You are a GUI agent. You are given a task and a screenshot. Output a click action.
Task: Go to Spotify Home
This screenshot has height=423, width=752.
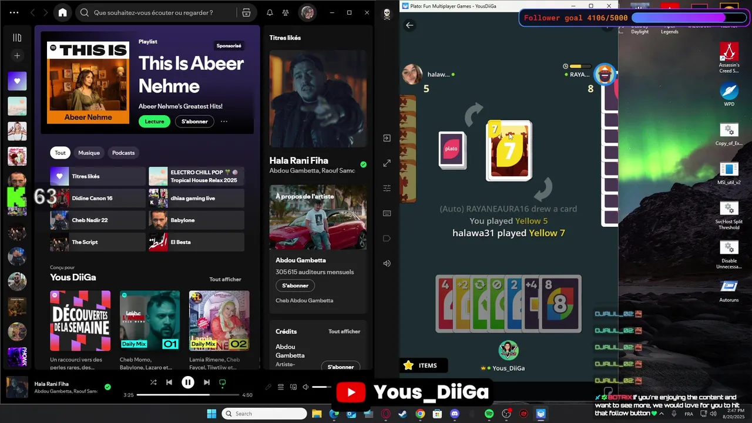pos(63,12)
